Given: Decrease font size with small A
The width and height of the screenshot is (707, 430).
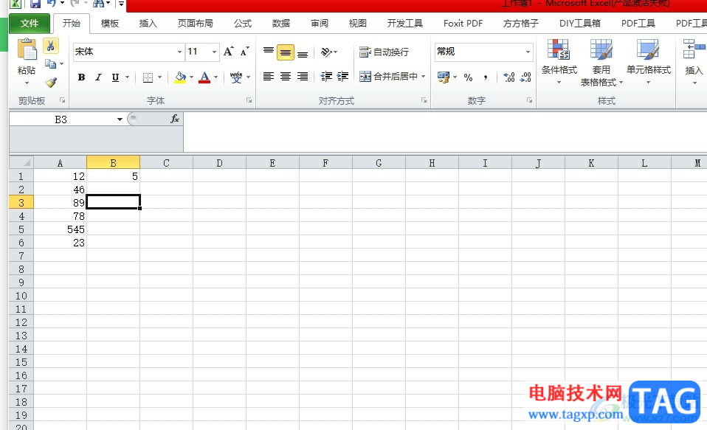Looking at the screenshot, I should (x=244, y=52).
